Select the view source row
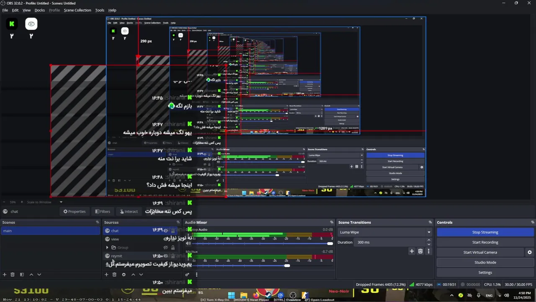 (141, 239)
